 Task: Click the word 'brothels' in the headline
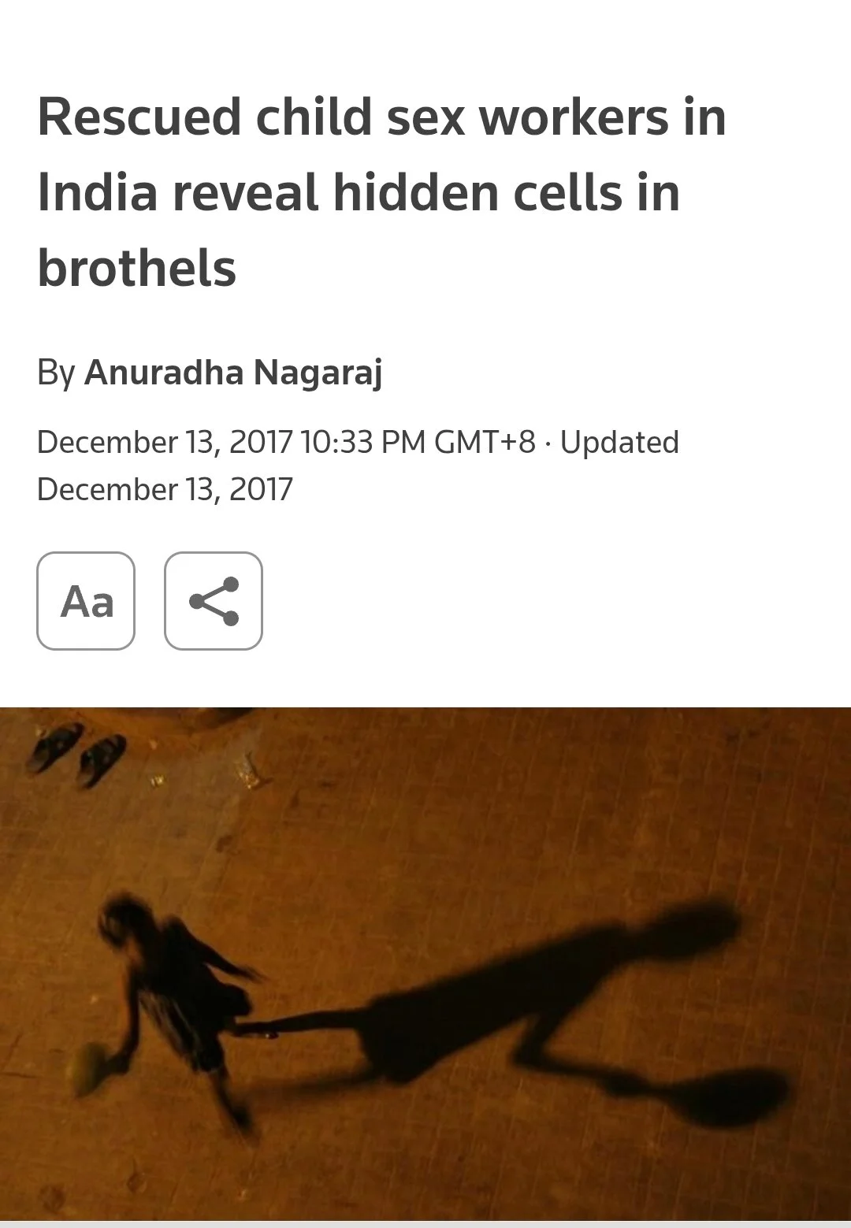click(137, 268)
